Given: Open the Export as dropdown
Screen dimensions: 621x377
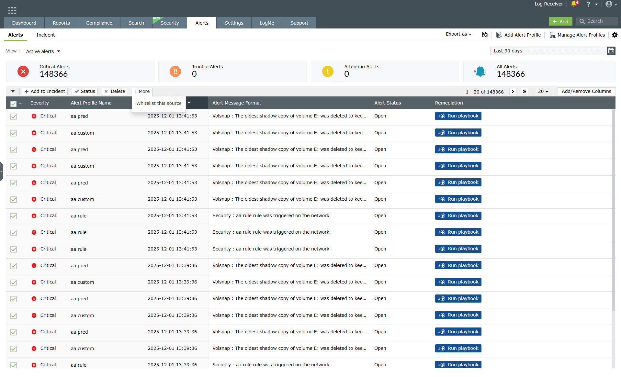Looking at the screenshot, I should (x=458, y=34).
